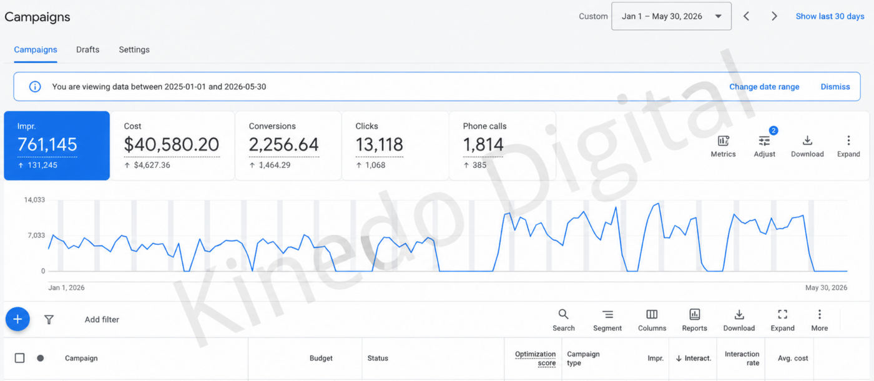Sort by Budget column header
Screen dimensions: 874x381
pyautogui.click(x=321, y=359)
